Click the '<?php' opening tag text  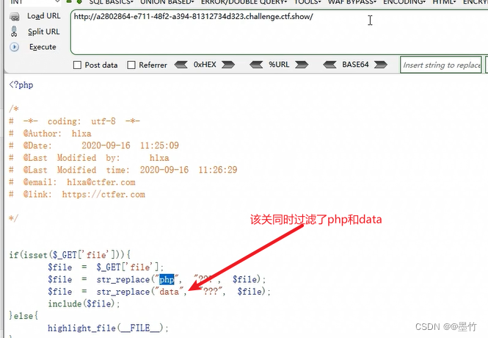(x=21, y=84)
